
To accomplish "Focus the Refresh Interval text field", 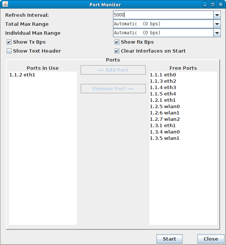I will click(x=163, y=15).
